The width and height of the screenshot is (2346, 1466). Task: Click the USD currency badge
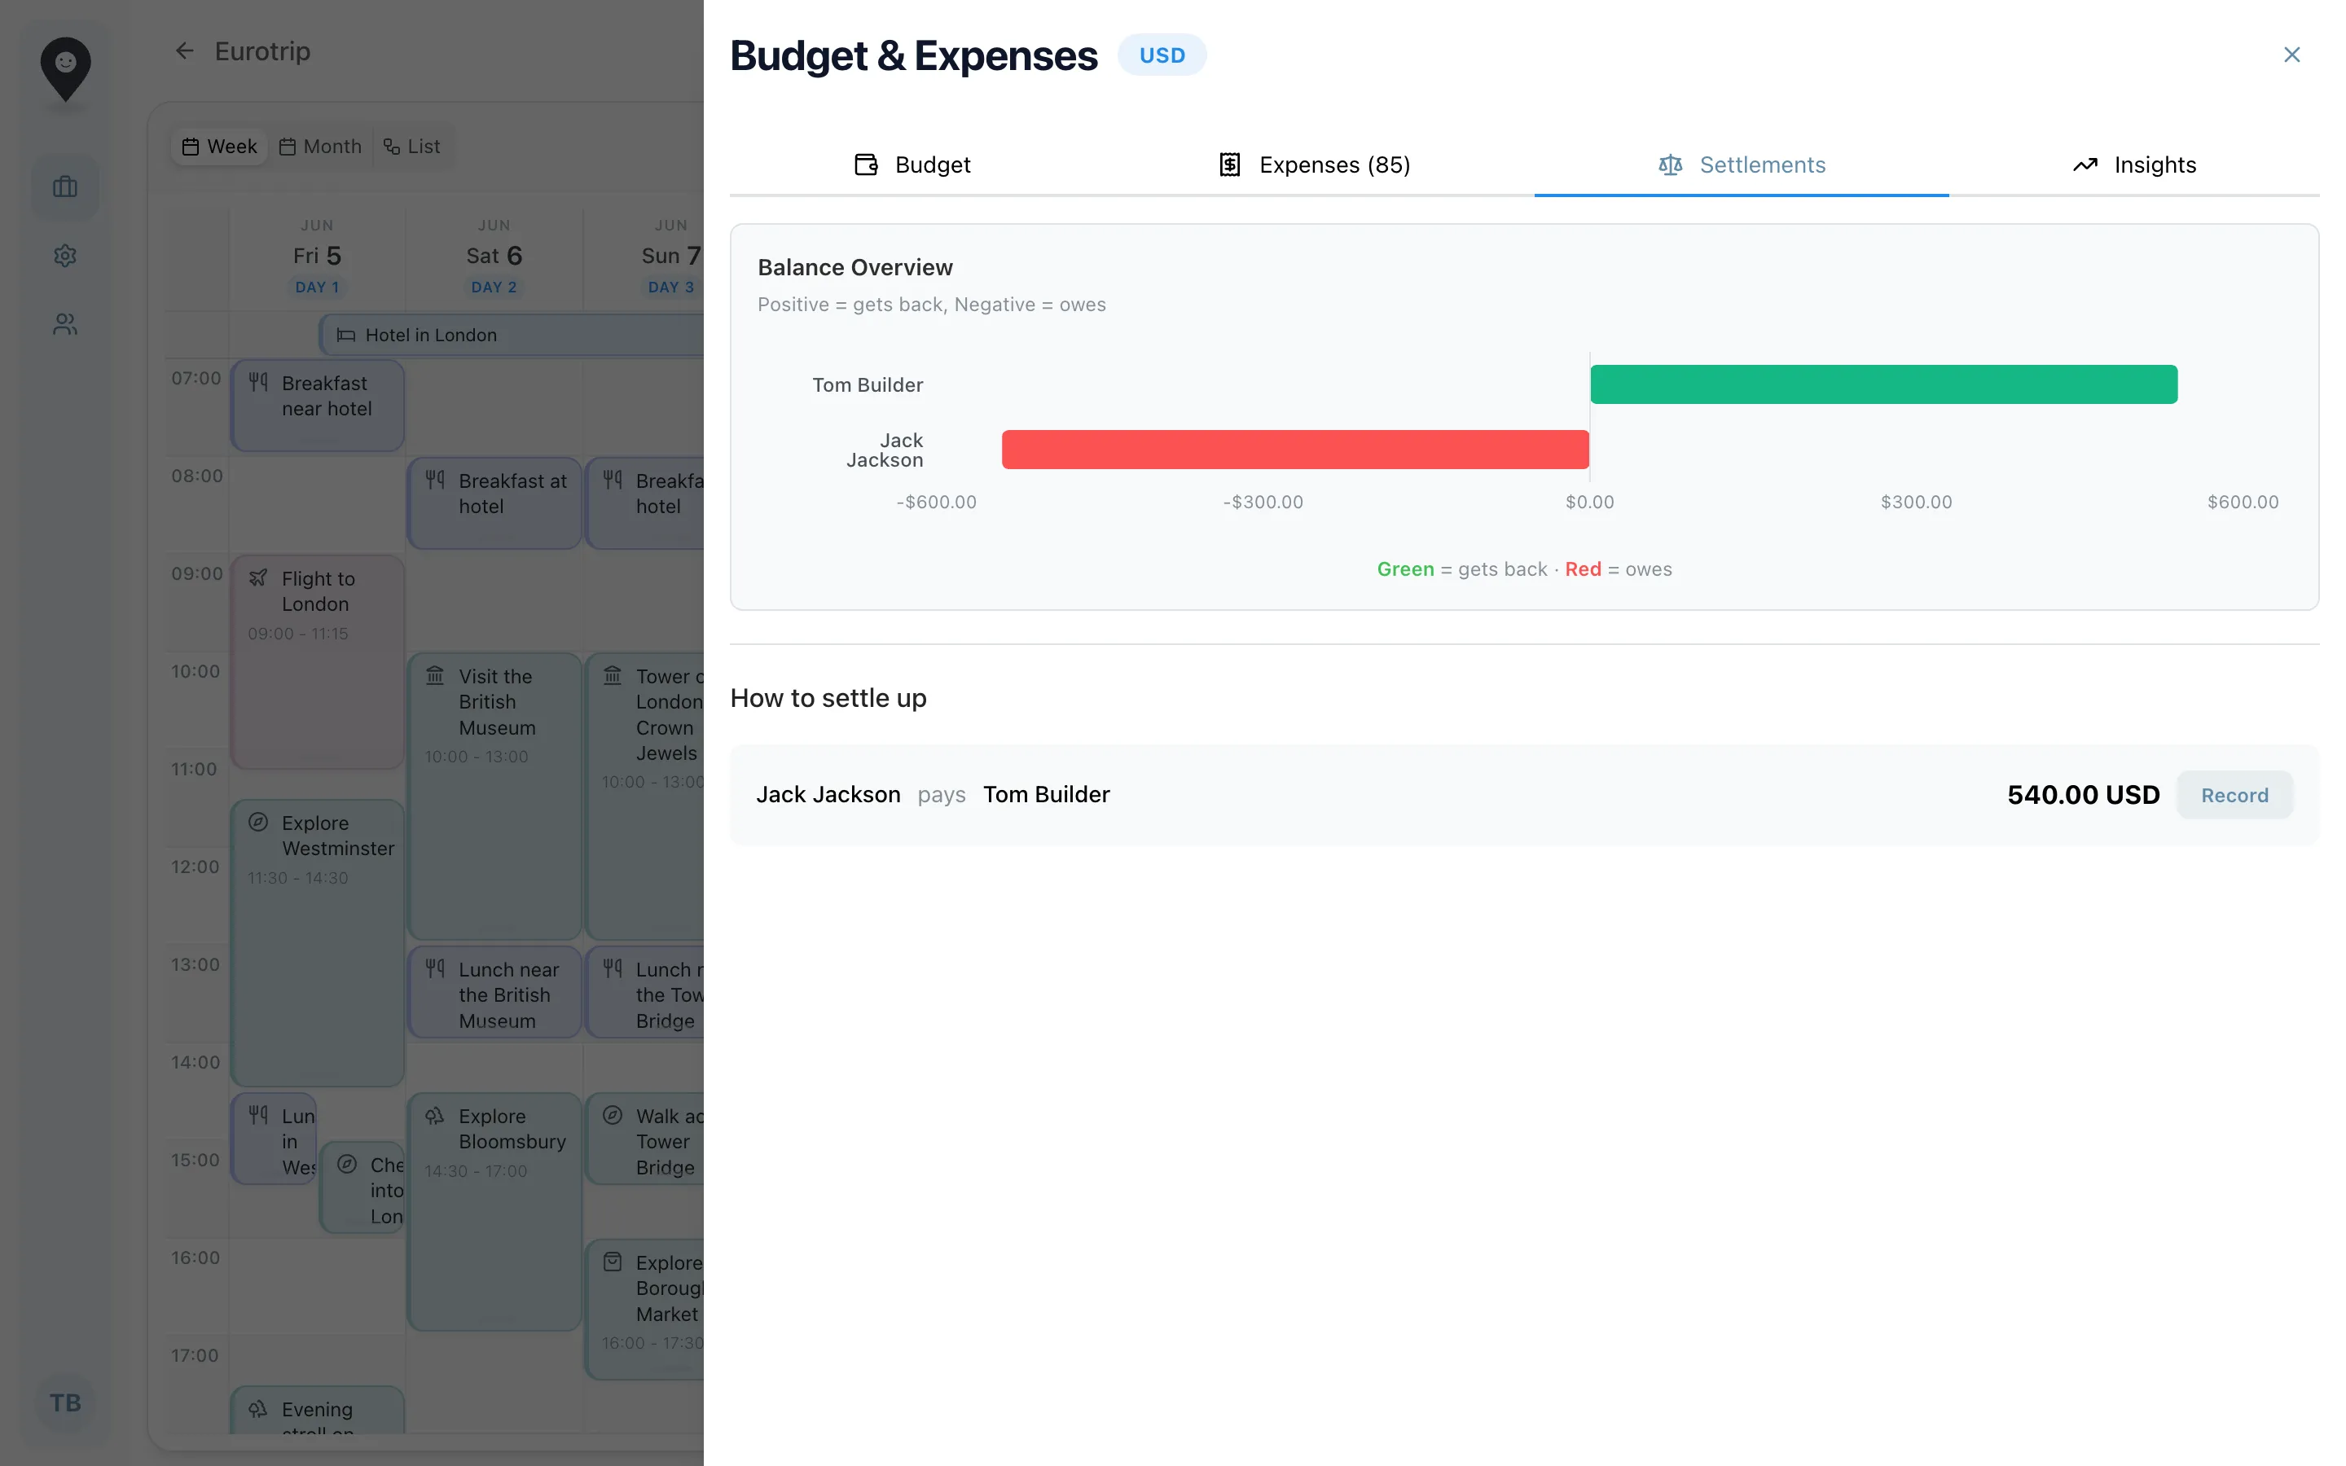1162,55
